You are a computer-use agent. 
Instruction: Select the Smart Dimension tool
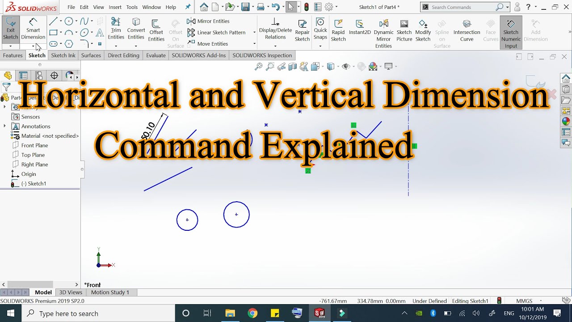coord(33,30)
